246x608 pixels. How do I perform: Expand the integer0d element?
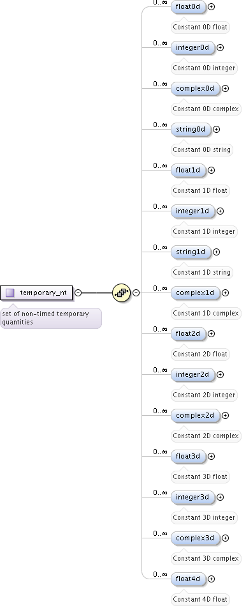(x=220, y=48)
